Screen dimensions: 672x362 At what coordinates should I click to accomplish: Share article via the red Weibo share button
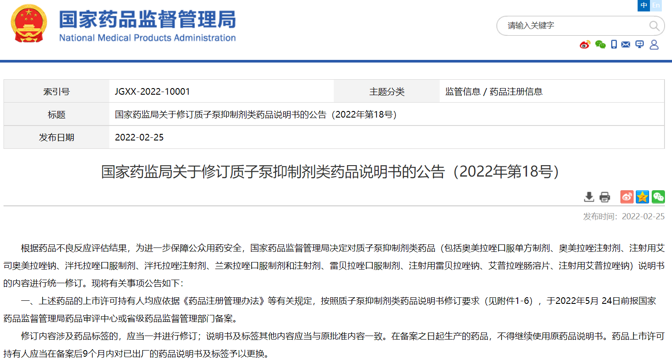tap(627, 197)
